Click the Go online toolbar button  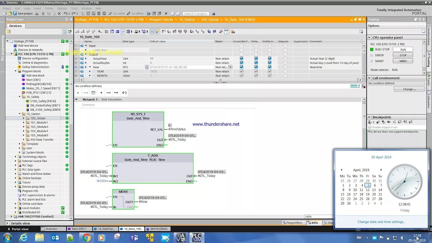[x=117, y=13]
